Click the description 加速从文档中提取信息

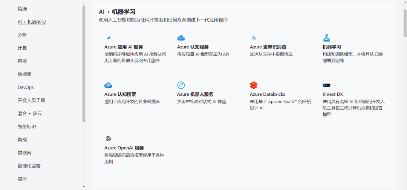tap(271, 54)
